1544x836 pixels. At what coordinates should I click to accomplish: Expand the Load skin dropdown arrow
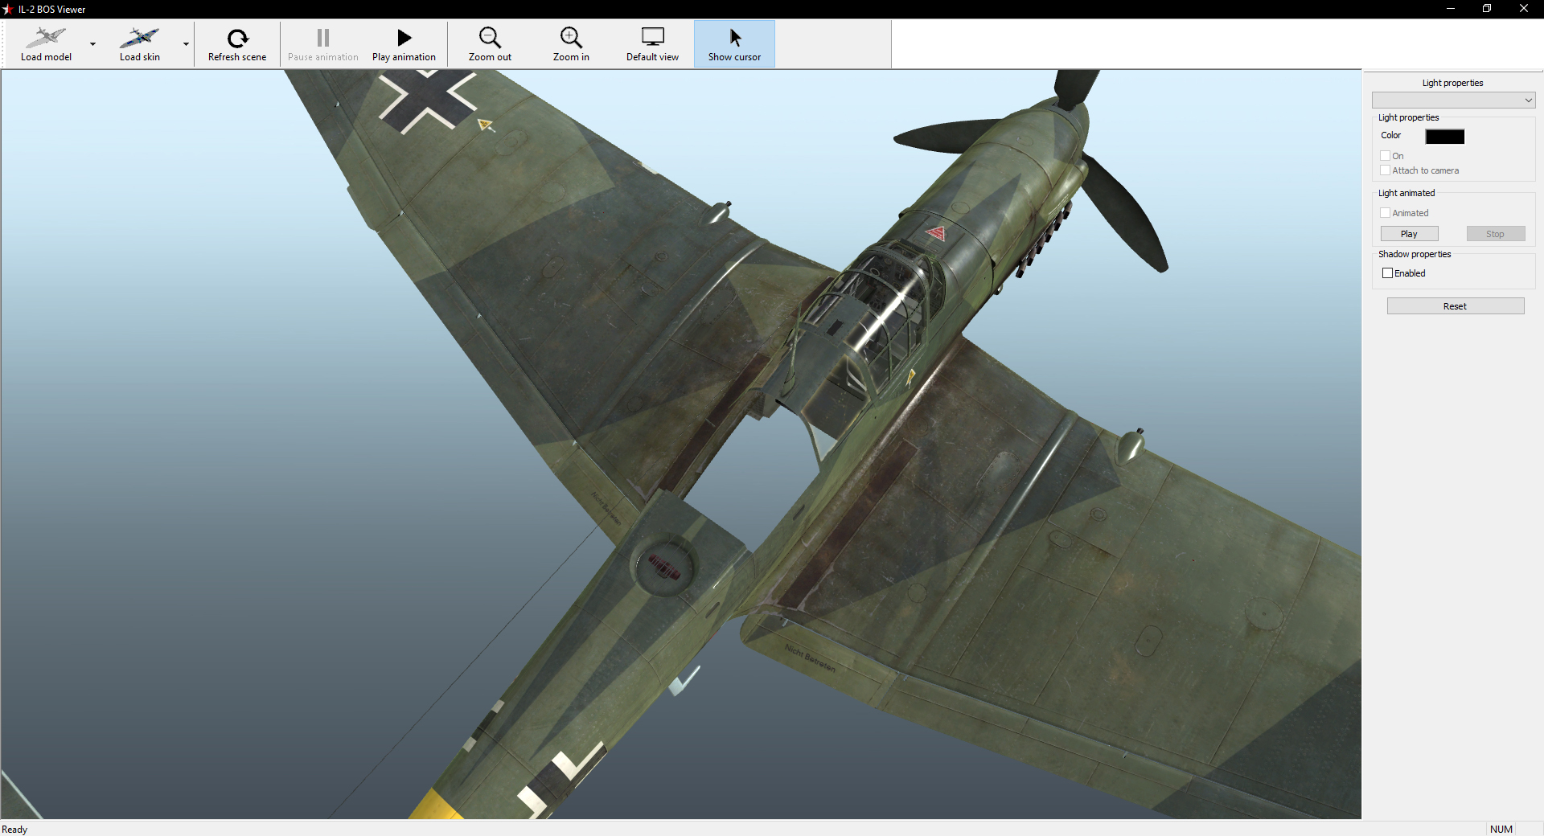click(186, 44)
